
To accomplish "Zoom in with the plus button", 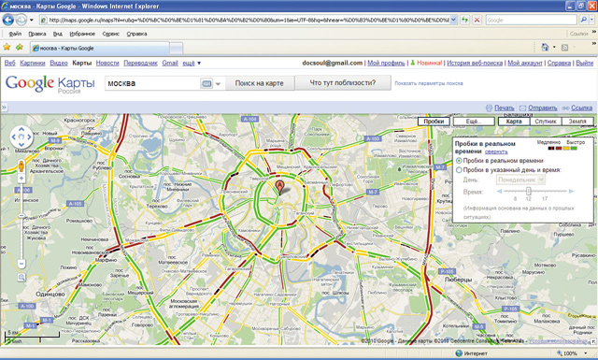I will coord(21,179).
